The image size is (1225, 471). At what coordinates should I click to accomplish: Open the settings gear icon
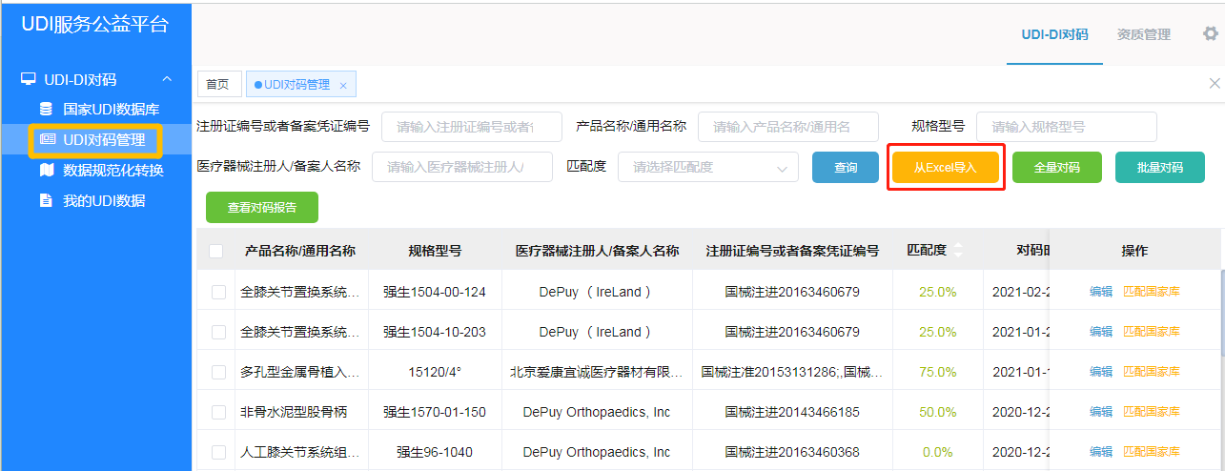[x=1210, y=34]
